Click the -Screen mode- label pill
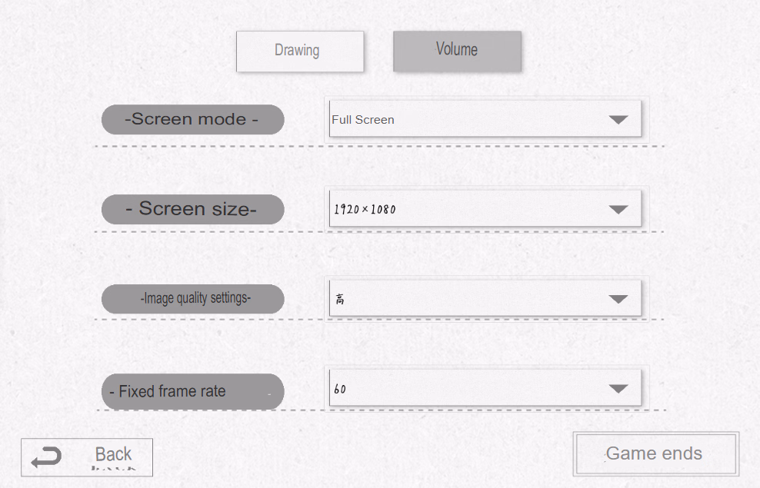The height and width of the screenshot is (488, 760). 192,119
